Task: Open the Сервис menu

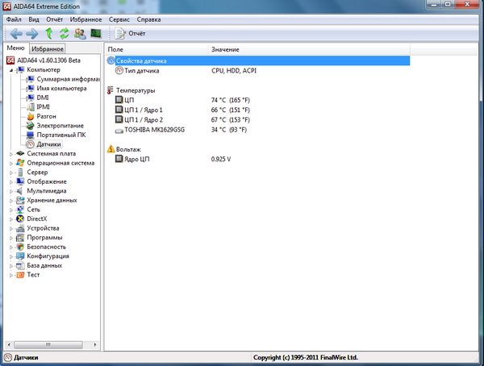Action: (x=119, y=19)
